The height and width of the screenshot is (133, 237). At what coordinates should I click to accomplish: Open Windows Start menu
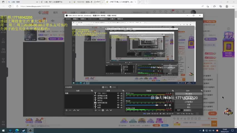coord(3,130)
